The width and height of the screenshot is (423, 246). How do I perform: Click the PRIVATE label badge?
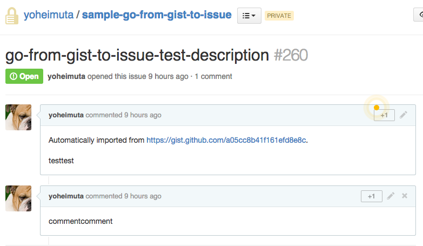click(279, 16)
